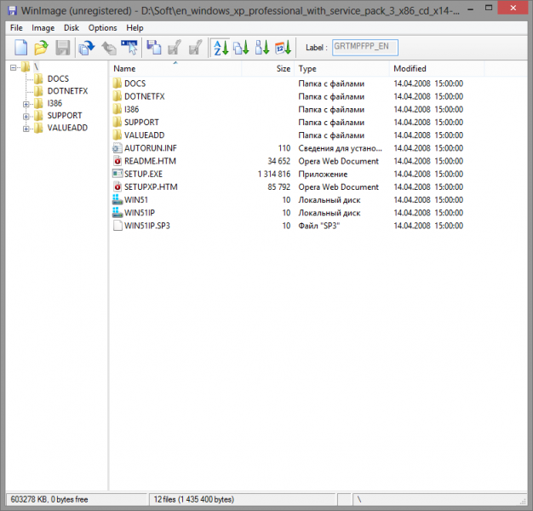
Task: Open the Options menu
Action: 102,28
